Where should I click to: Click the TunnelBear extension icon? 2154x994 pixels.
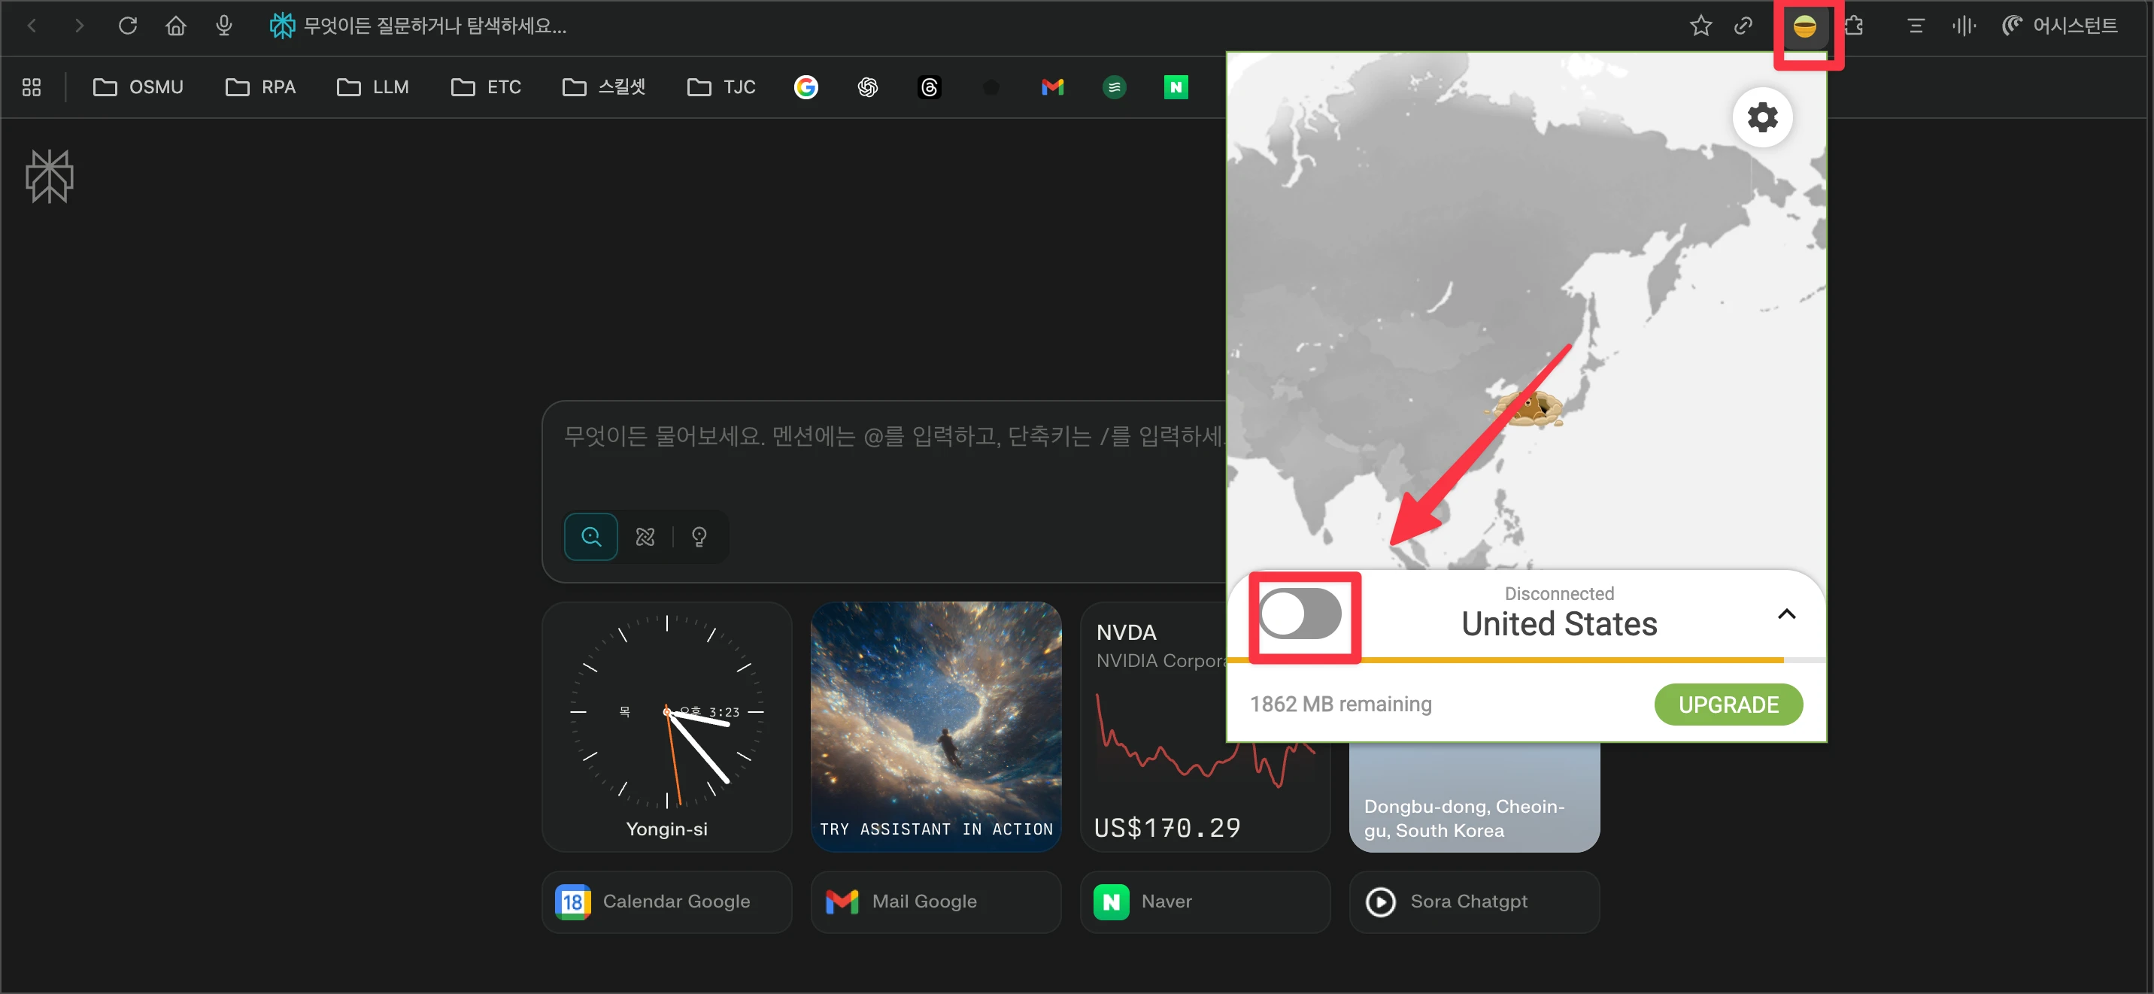point(1804,27)
